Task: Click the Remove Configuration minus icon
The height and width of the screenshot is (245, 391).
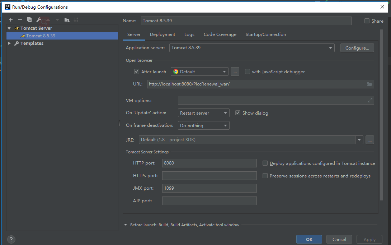Action: (x=20, y=20)
